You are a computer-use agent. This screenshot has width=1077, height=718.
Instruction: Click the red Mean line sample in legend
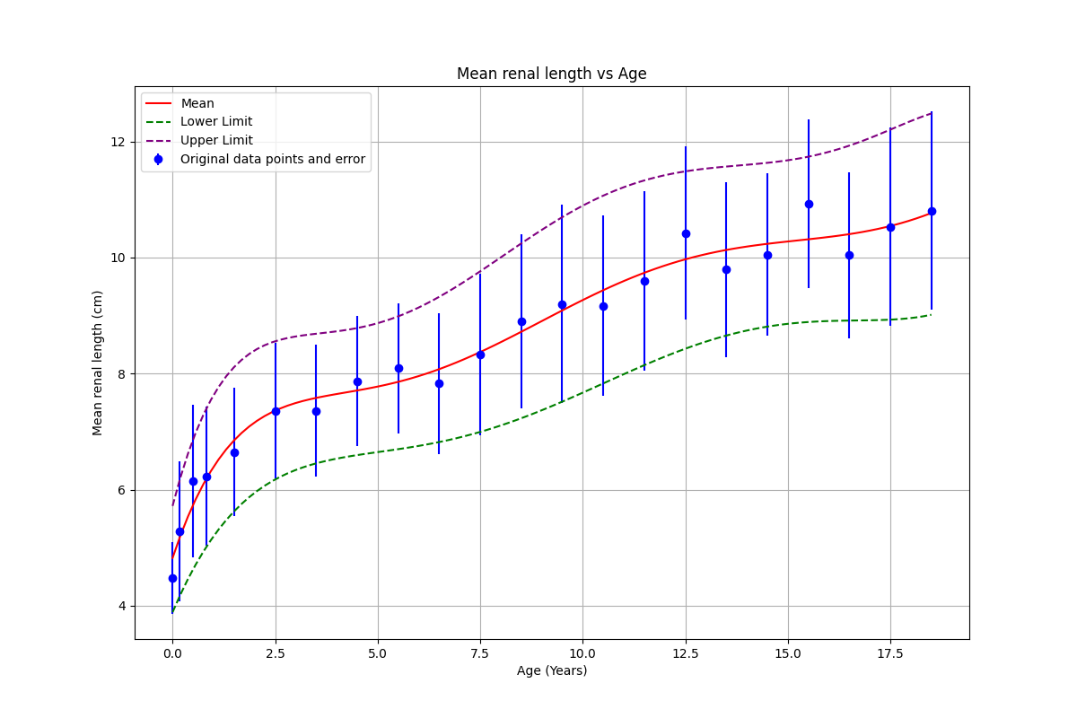[159, 103]
